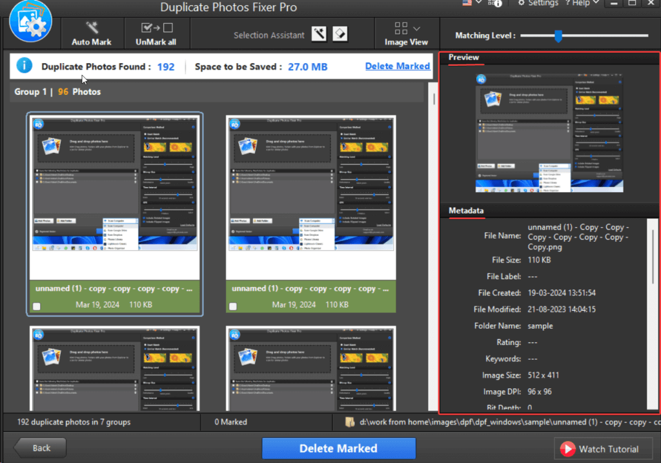The height and width of the screenshot is (463, 661).
Task: Click the blue info icon beside Duplicate Photos Found
Action: point(25,66)
